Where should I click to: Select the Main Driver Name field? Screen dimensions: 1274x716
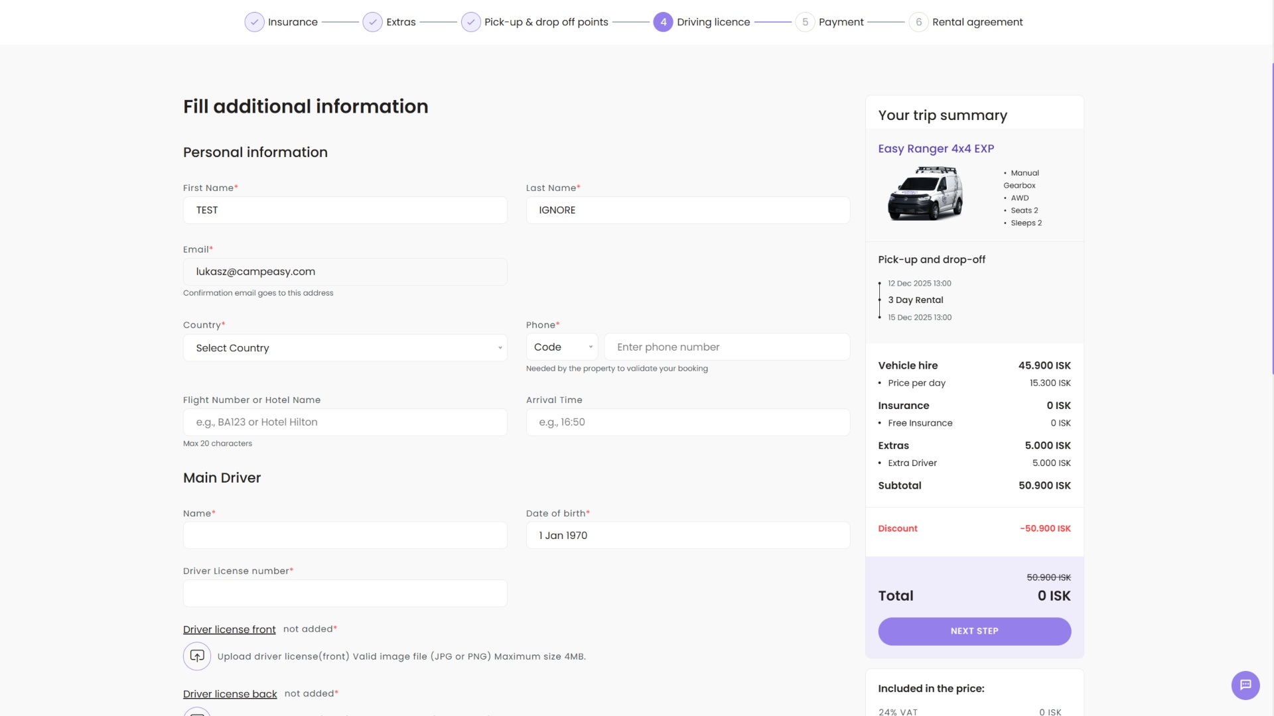pyautogui.click(x=344, y=535)
